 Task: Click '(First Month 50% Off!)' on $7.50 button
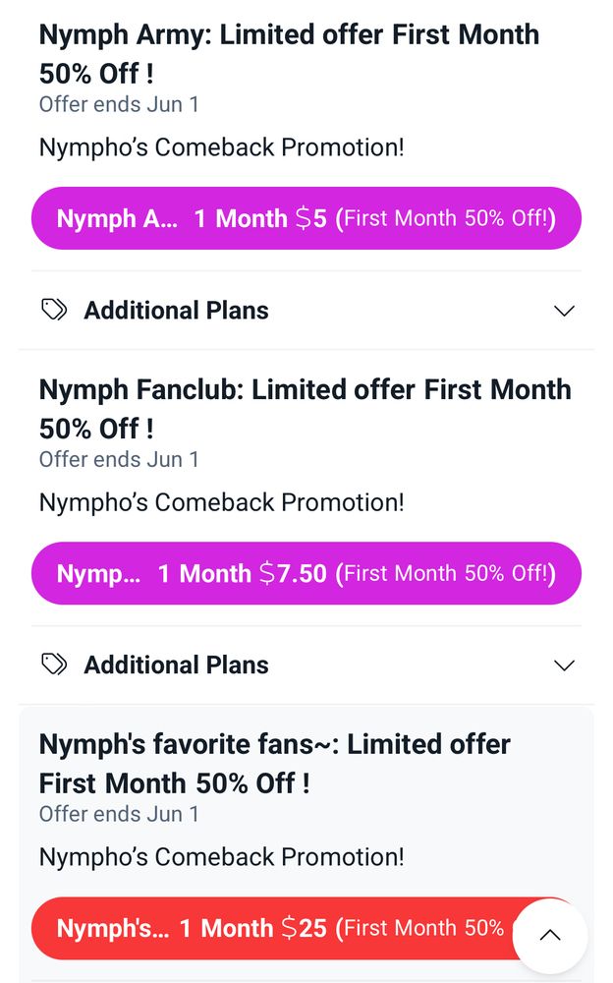point(446,573)
